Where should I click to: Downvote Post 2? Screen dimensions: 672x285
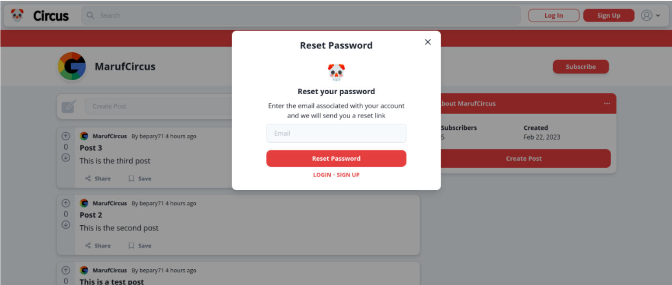pyautogui.click(x=66, y=225)
